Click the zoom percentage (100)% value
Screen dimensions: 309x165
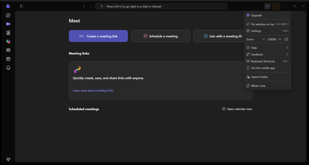click(x=272, y=39)
